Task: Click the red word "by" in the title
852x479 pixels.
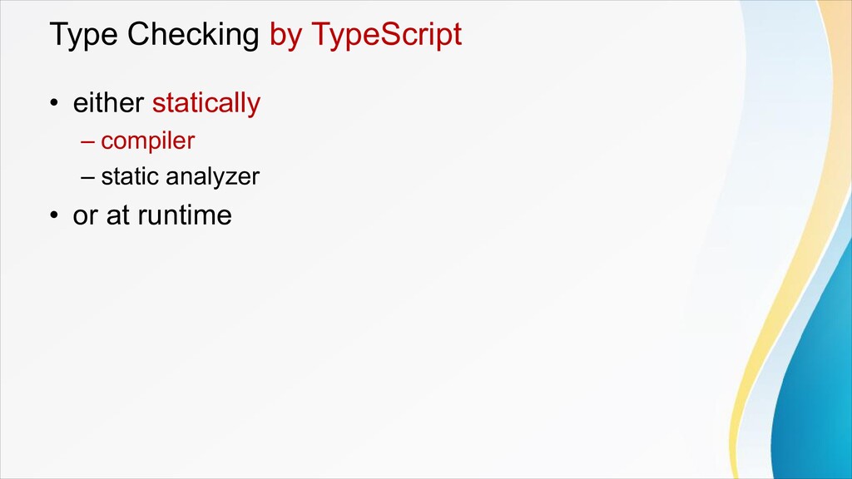Action: point(285,35)
